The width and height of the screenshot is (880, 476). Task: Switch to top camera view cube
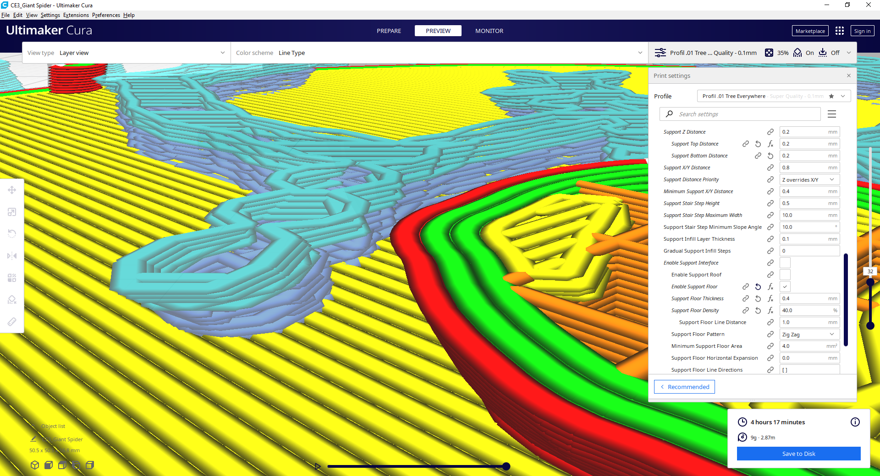pyautogui.click(x=62, y=465)
